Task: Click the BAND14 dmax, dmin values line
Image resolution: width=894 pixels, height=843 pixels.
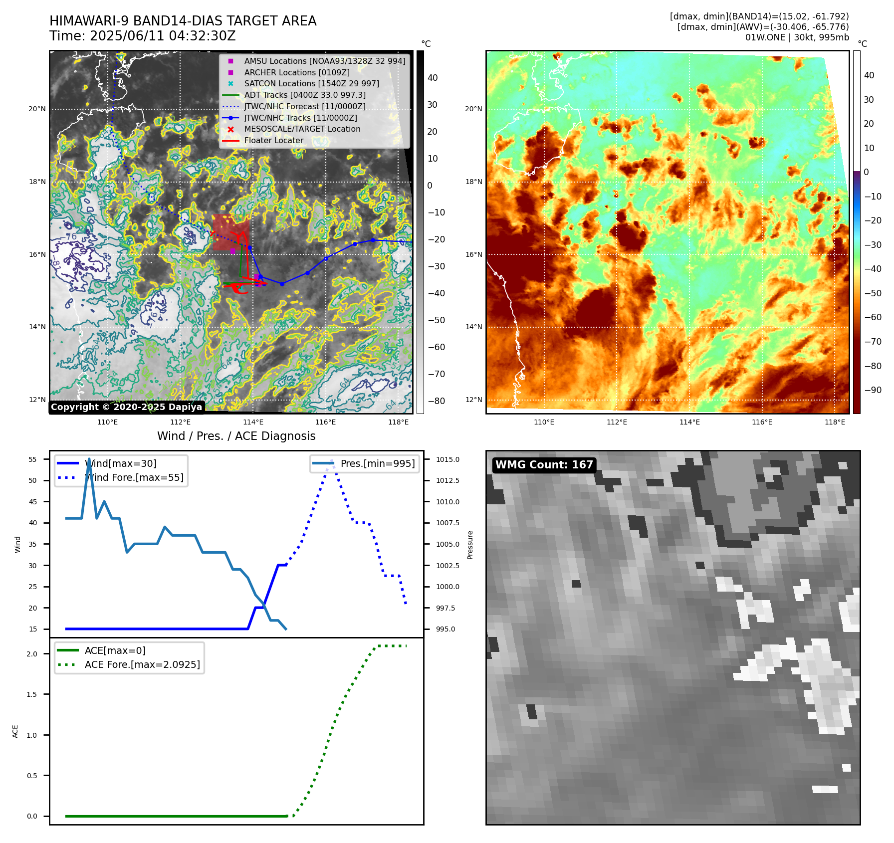Action: click(x=759, y=16)
